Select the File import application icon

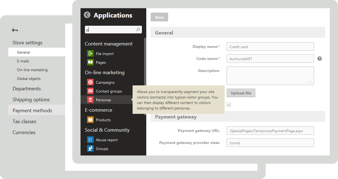point(90,53)
